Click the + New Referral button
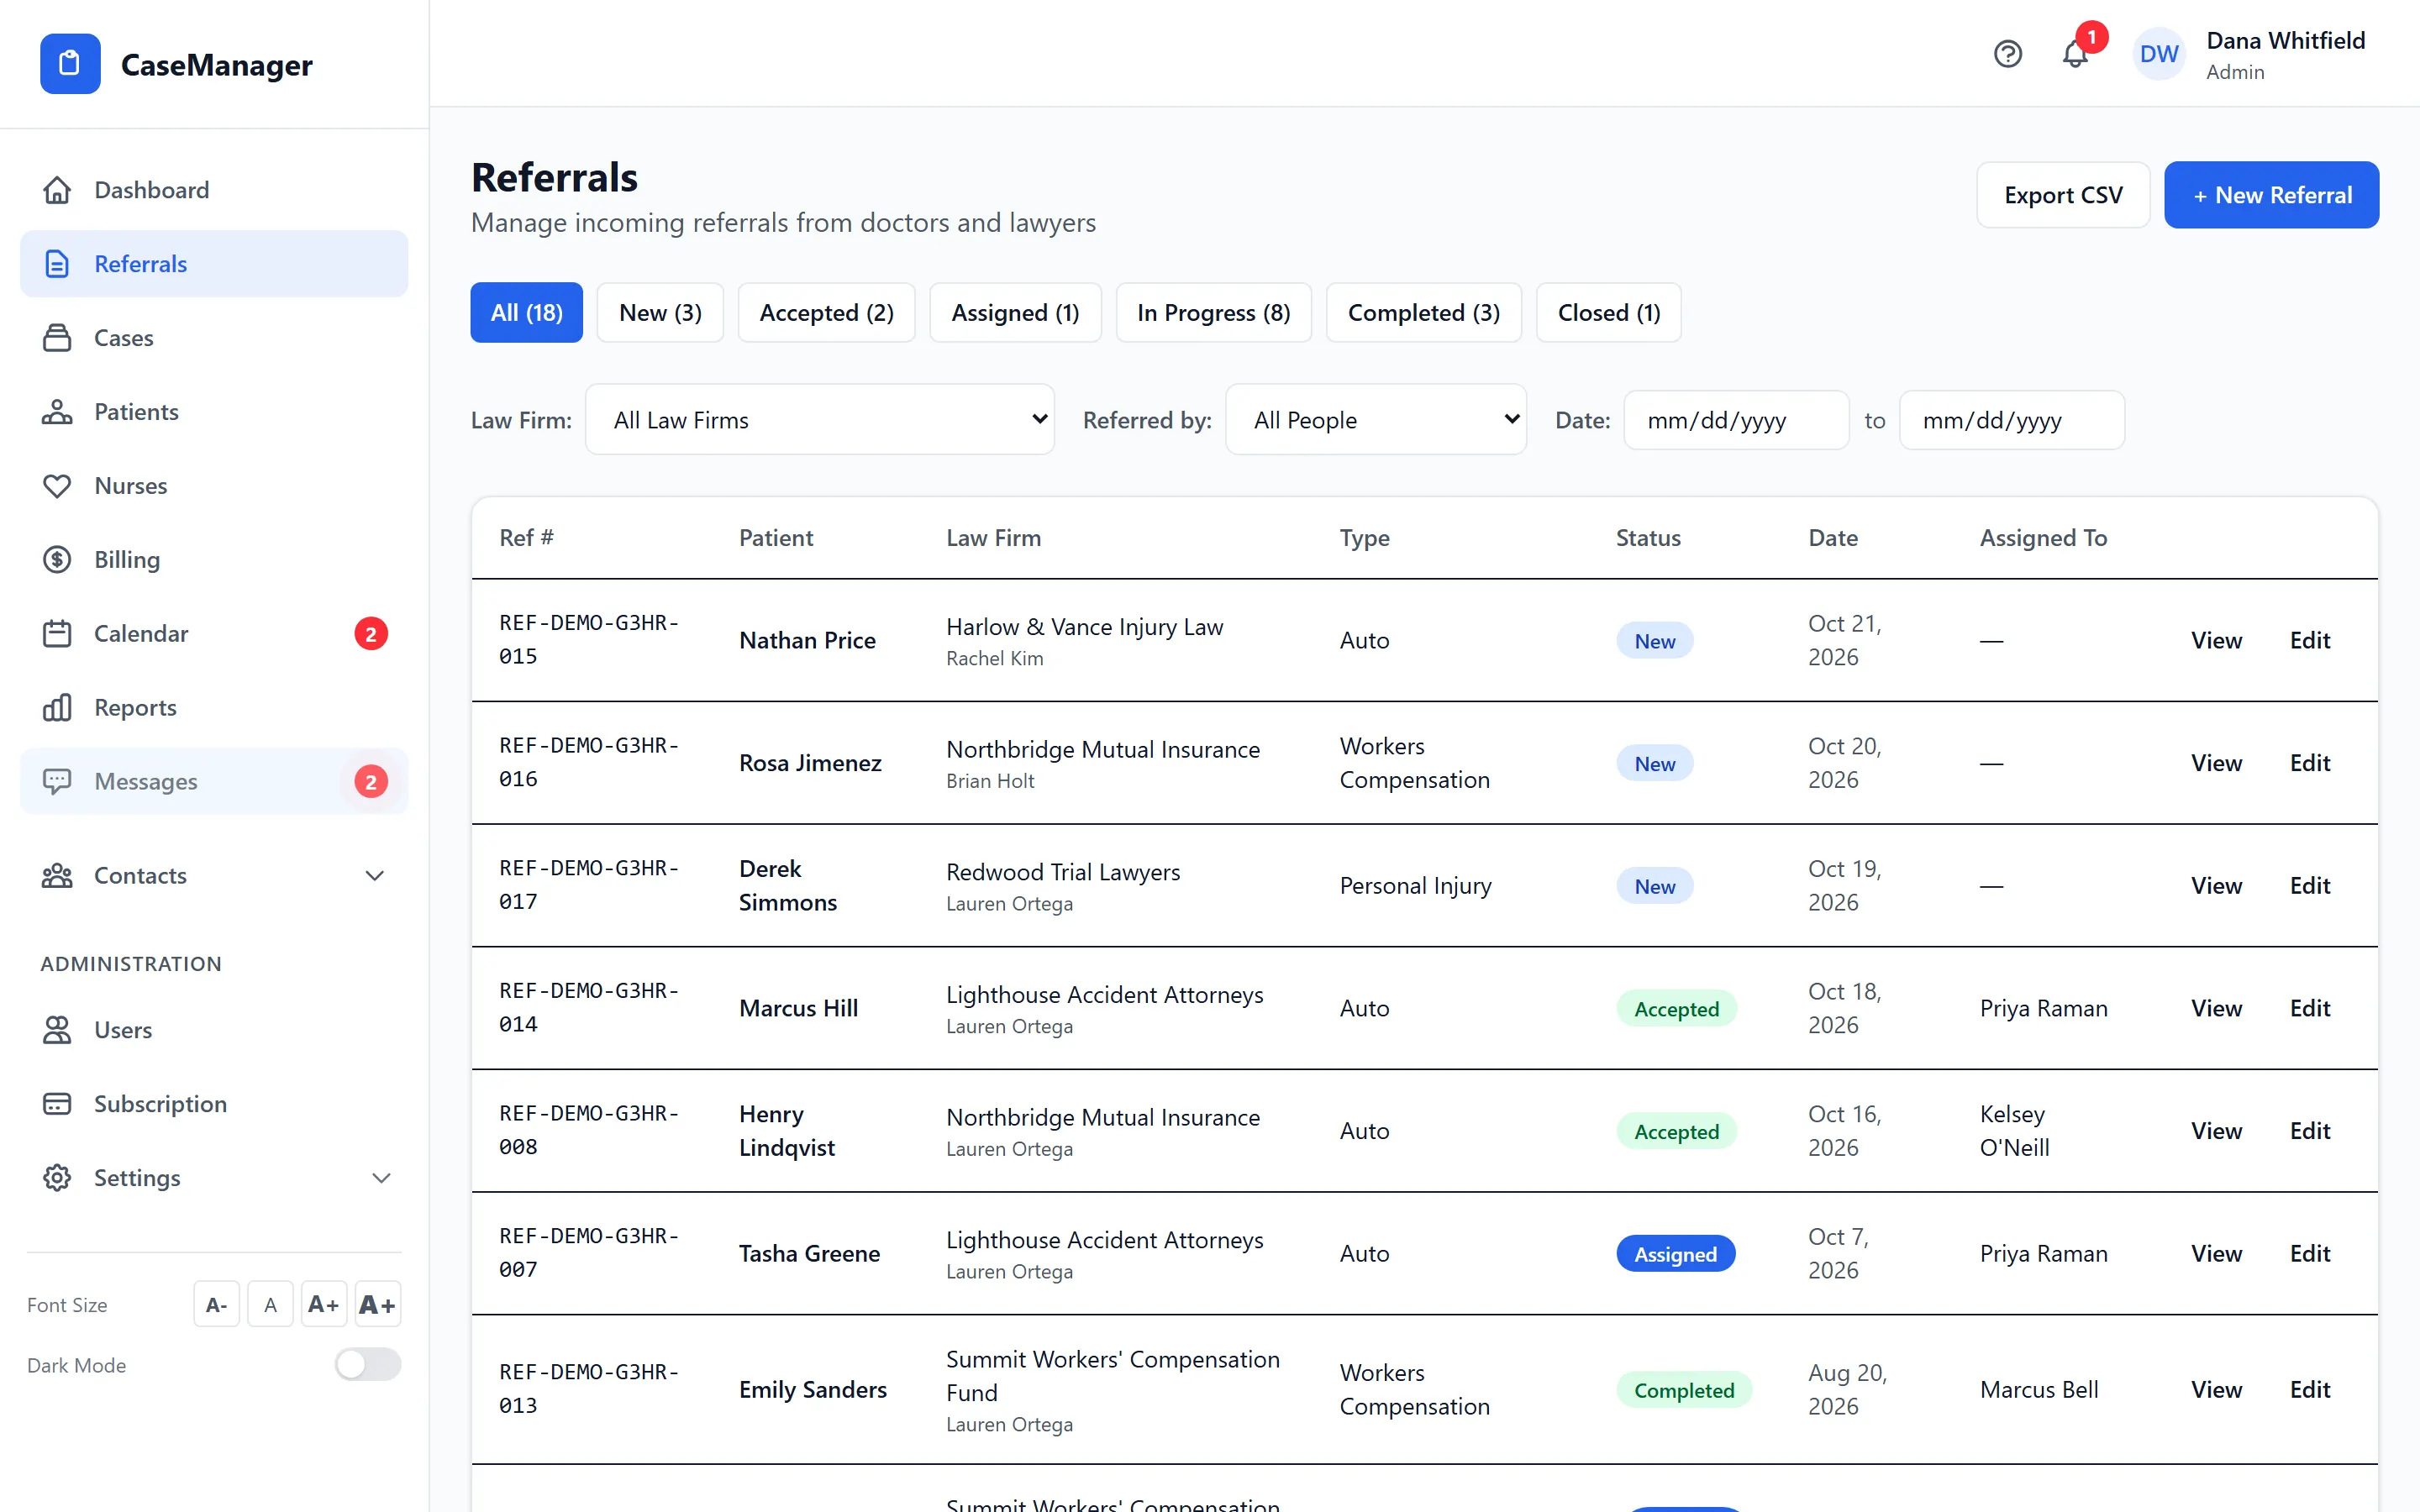Image resolution: width=2420 pixels, height=1512 pixels. point(2271,195)
